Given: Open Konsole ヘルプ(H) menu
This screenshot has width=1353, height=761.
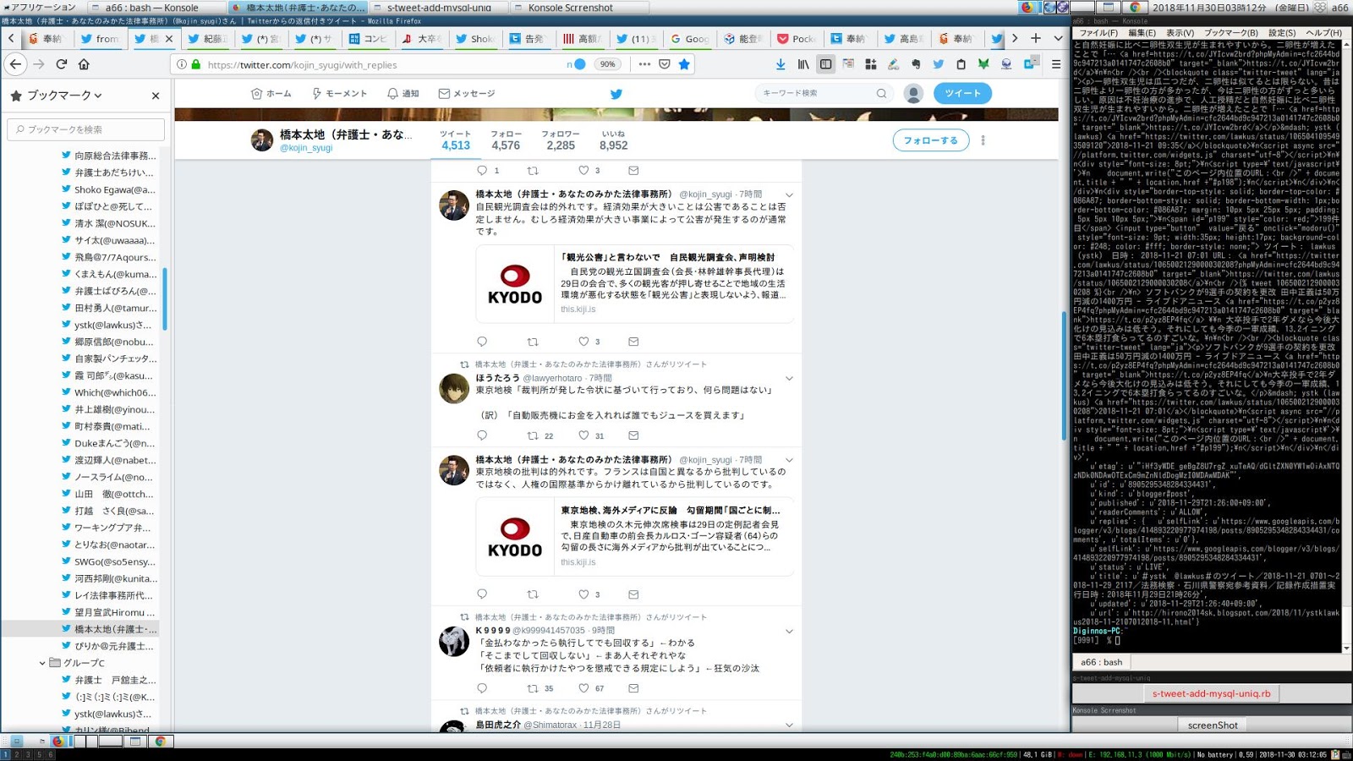Looking at the screenshot, I should click(x=1323, y=32).
